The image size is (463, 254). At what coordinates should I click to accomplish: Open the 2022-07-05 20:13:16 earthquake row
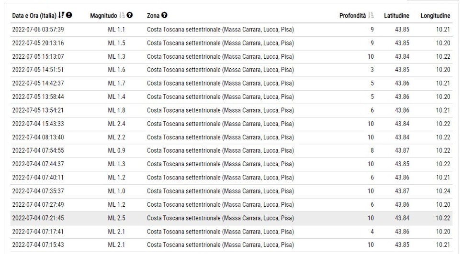[x=231, y=43]
